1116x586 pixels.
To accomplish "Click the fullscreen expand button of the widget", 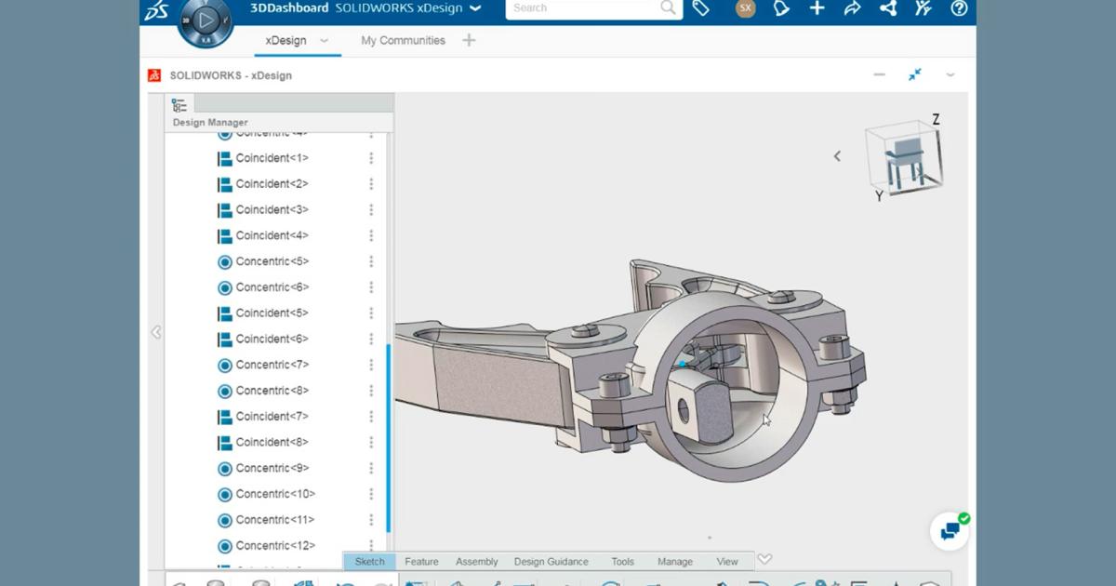I will pos(914,74).
